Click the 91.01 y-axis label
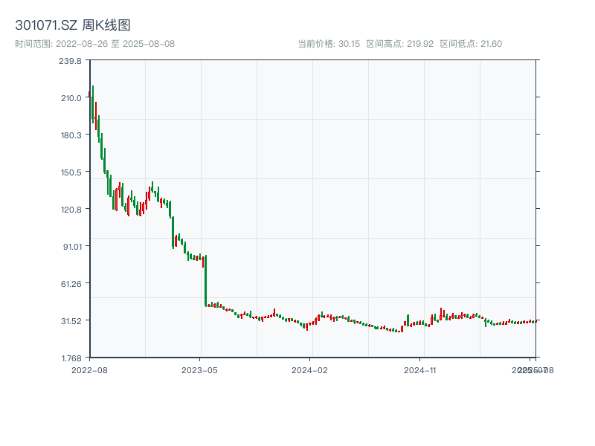The width and height of the screenshot is (595, 446). pyautogui.click(x=71, y=245)
